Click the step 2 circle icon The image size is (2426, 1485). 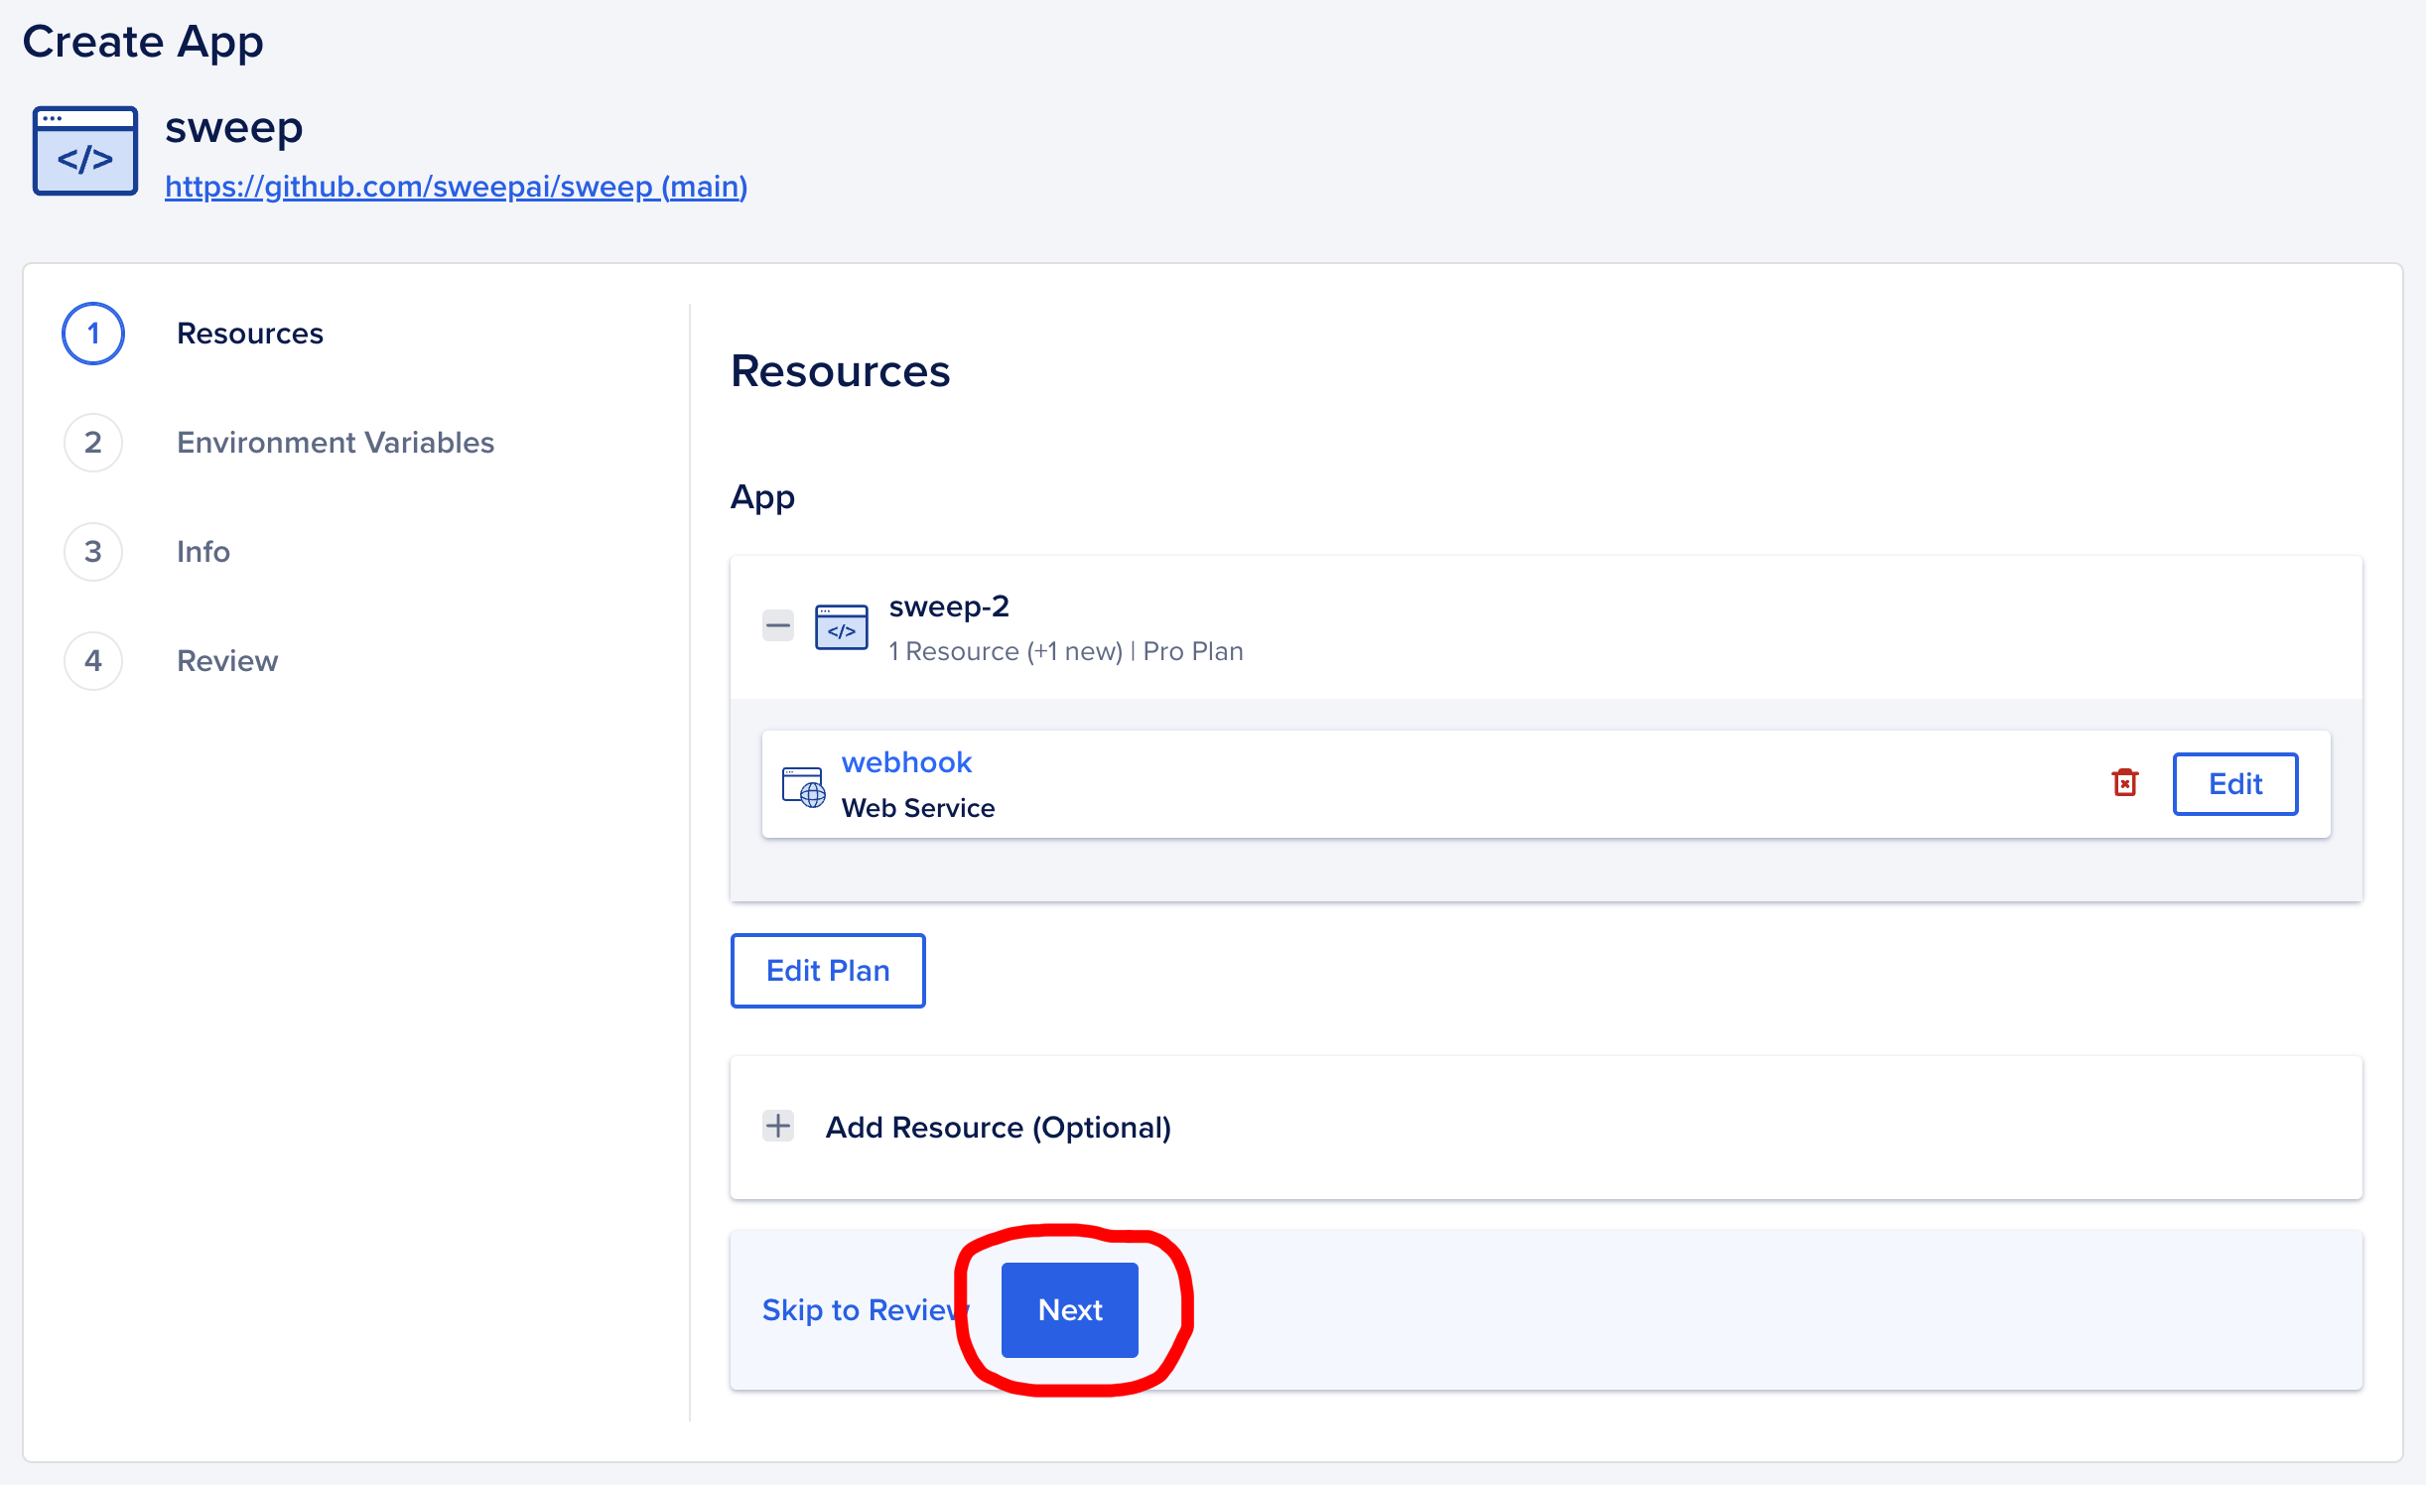click(x=93, y=443)
